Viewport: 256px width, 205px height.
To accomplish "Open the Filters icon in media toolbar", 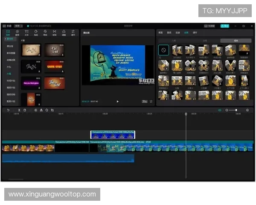I will point(64,32).
